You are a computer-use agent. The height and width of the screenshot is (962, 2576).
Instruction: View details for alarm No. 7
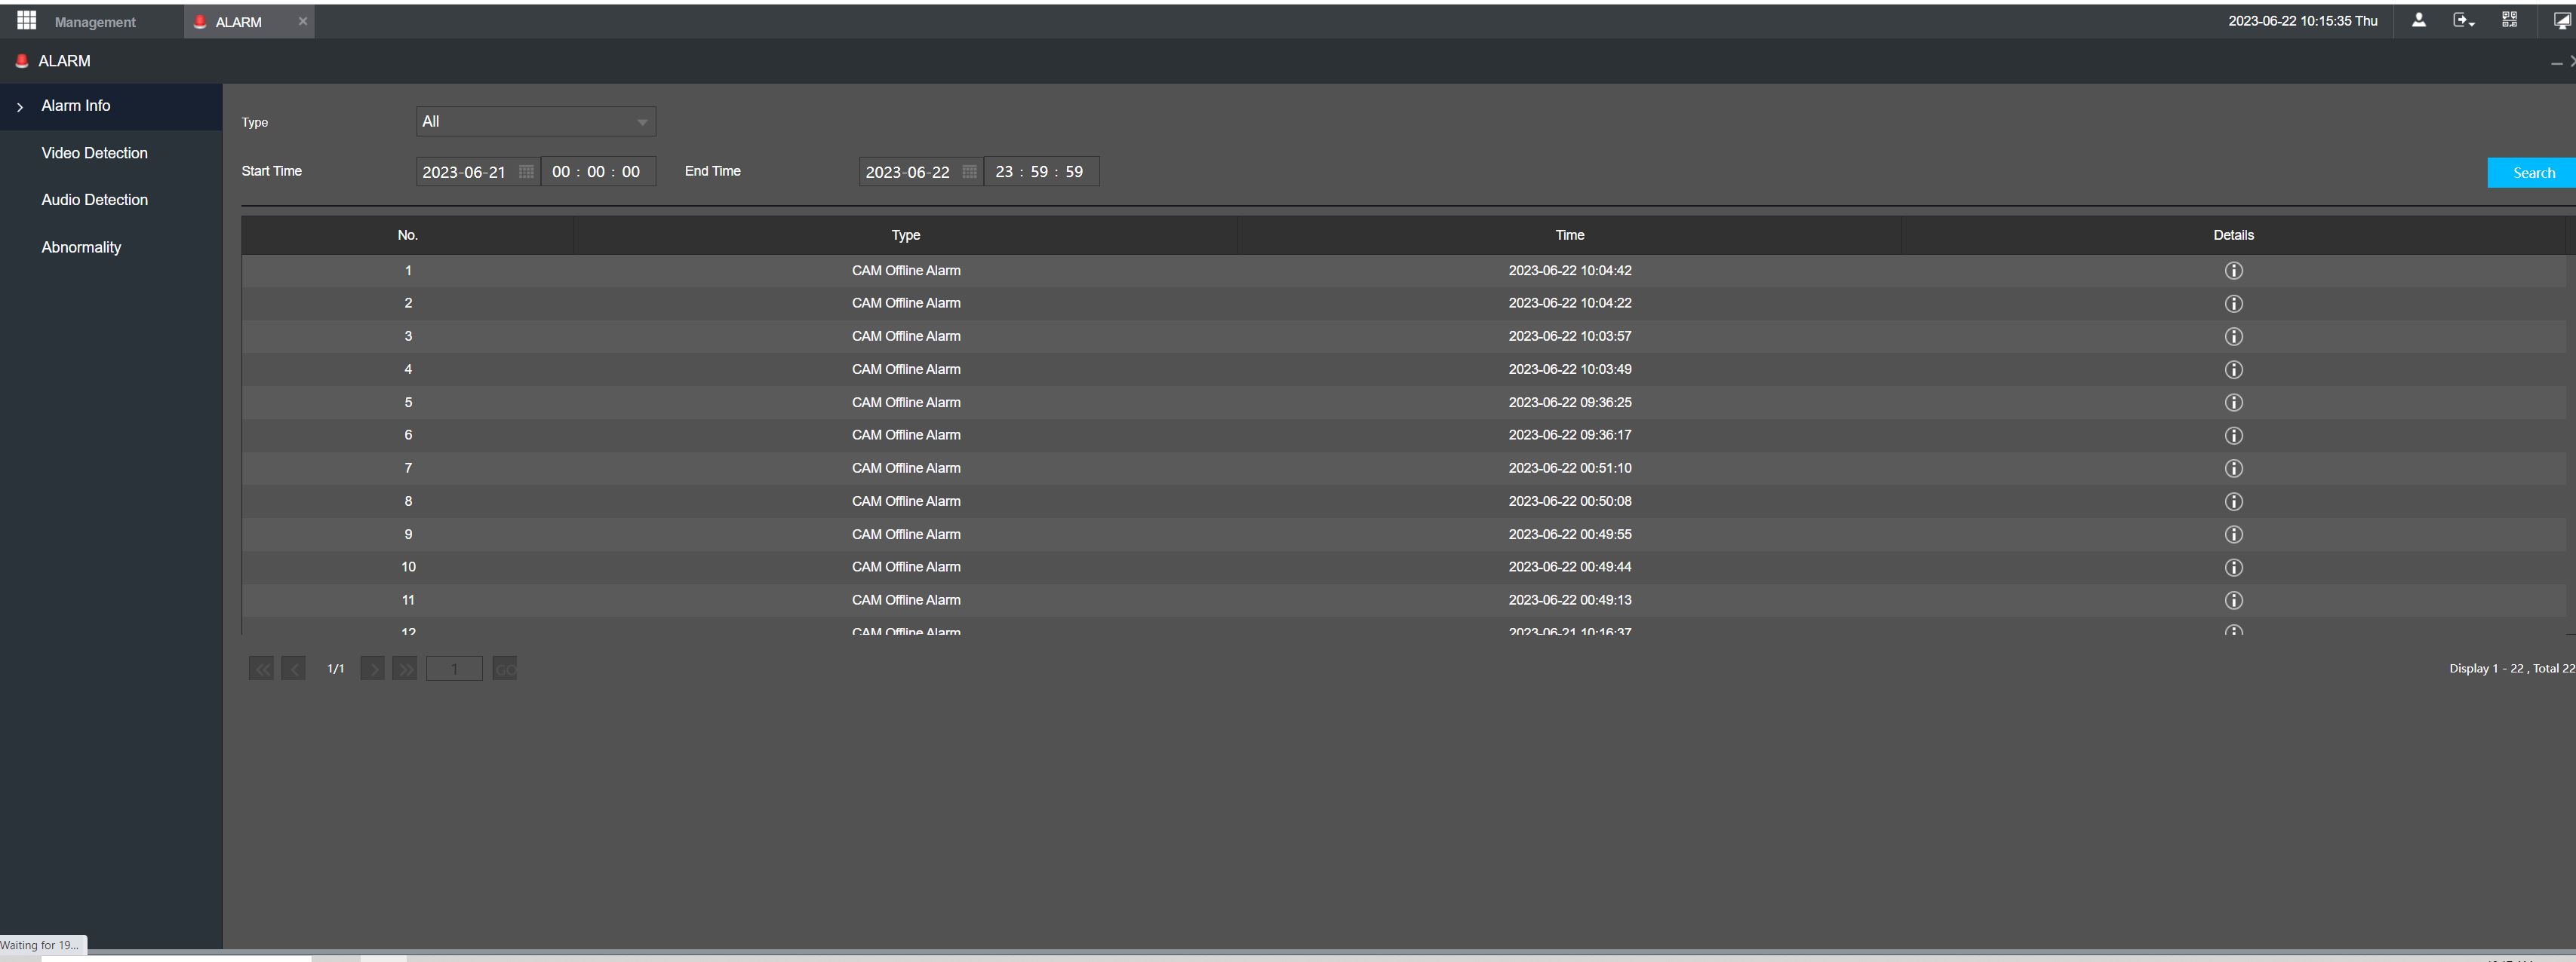(x=2233, y=468)
